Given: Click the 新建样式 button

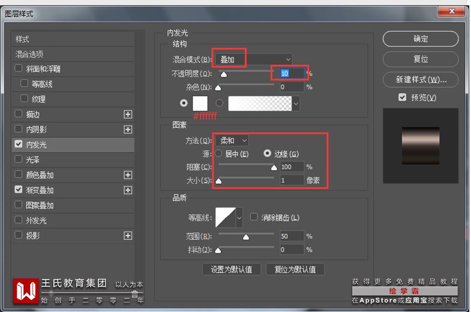Looking at the screenshot, I should 421,79.
